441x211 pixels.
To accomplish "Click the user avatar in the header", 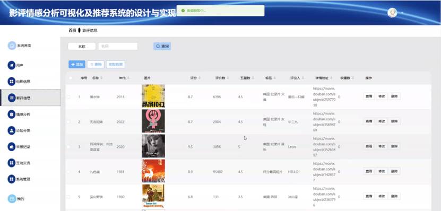I will (392, 13).
